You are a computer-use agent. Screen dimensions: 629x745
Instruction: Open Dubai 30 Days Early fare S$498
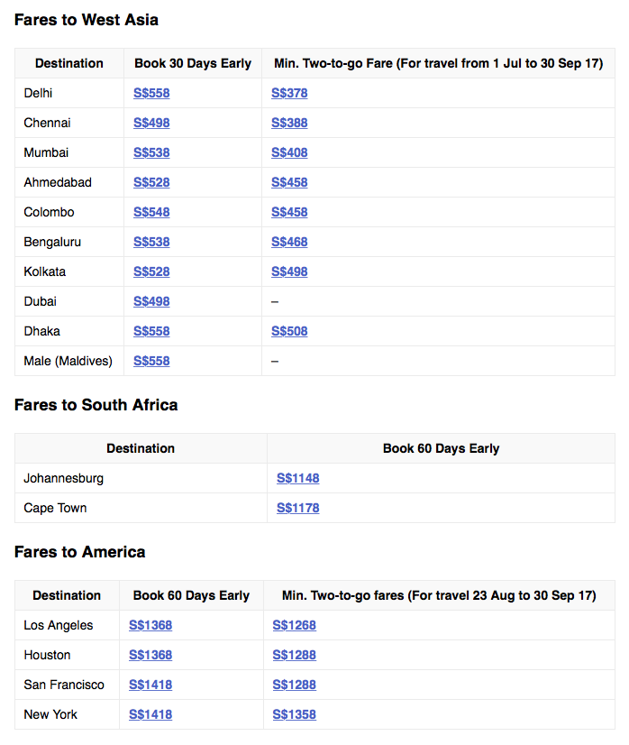click(x=151, y=301)
